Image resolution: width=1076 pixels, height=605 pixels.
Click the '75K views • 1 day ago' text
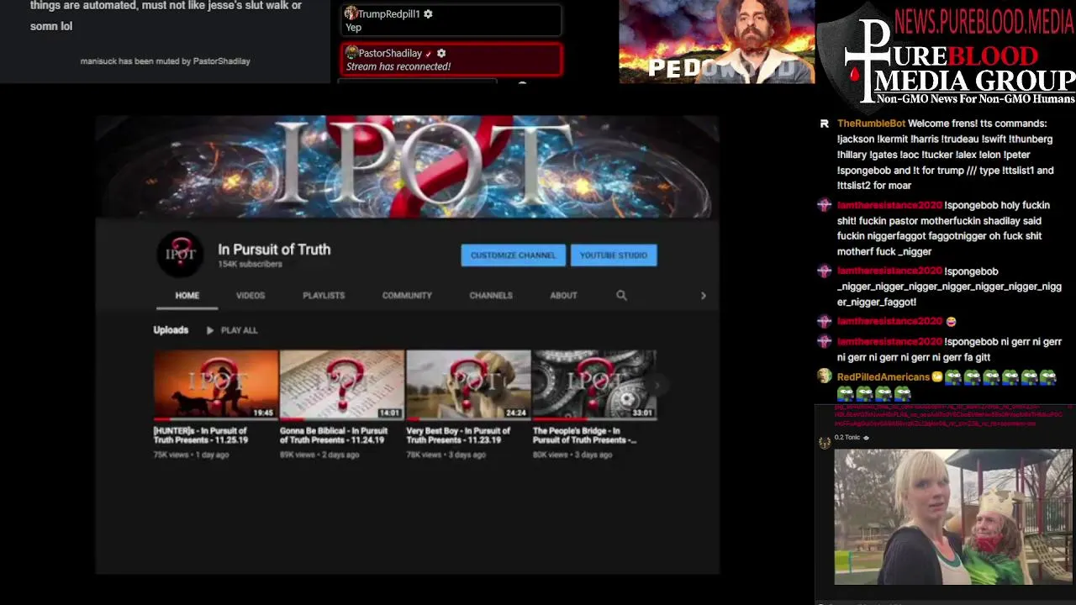pyautogui.click(x=191, y=455)
